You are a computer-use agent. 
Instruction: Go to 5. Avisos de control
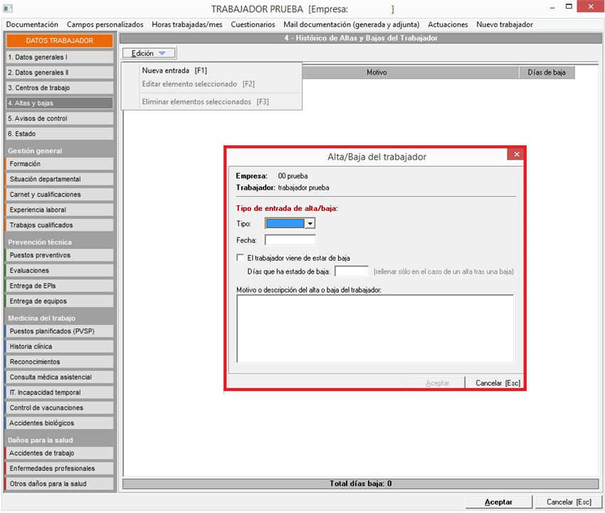coord(59,118)
